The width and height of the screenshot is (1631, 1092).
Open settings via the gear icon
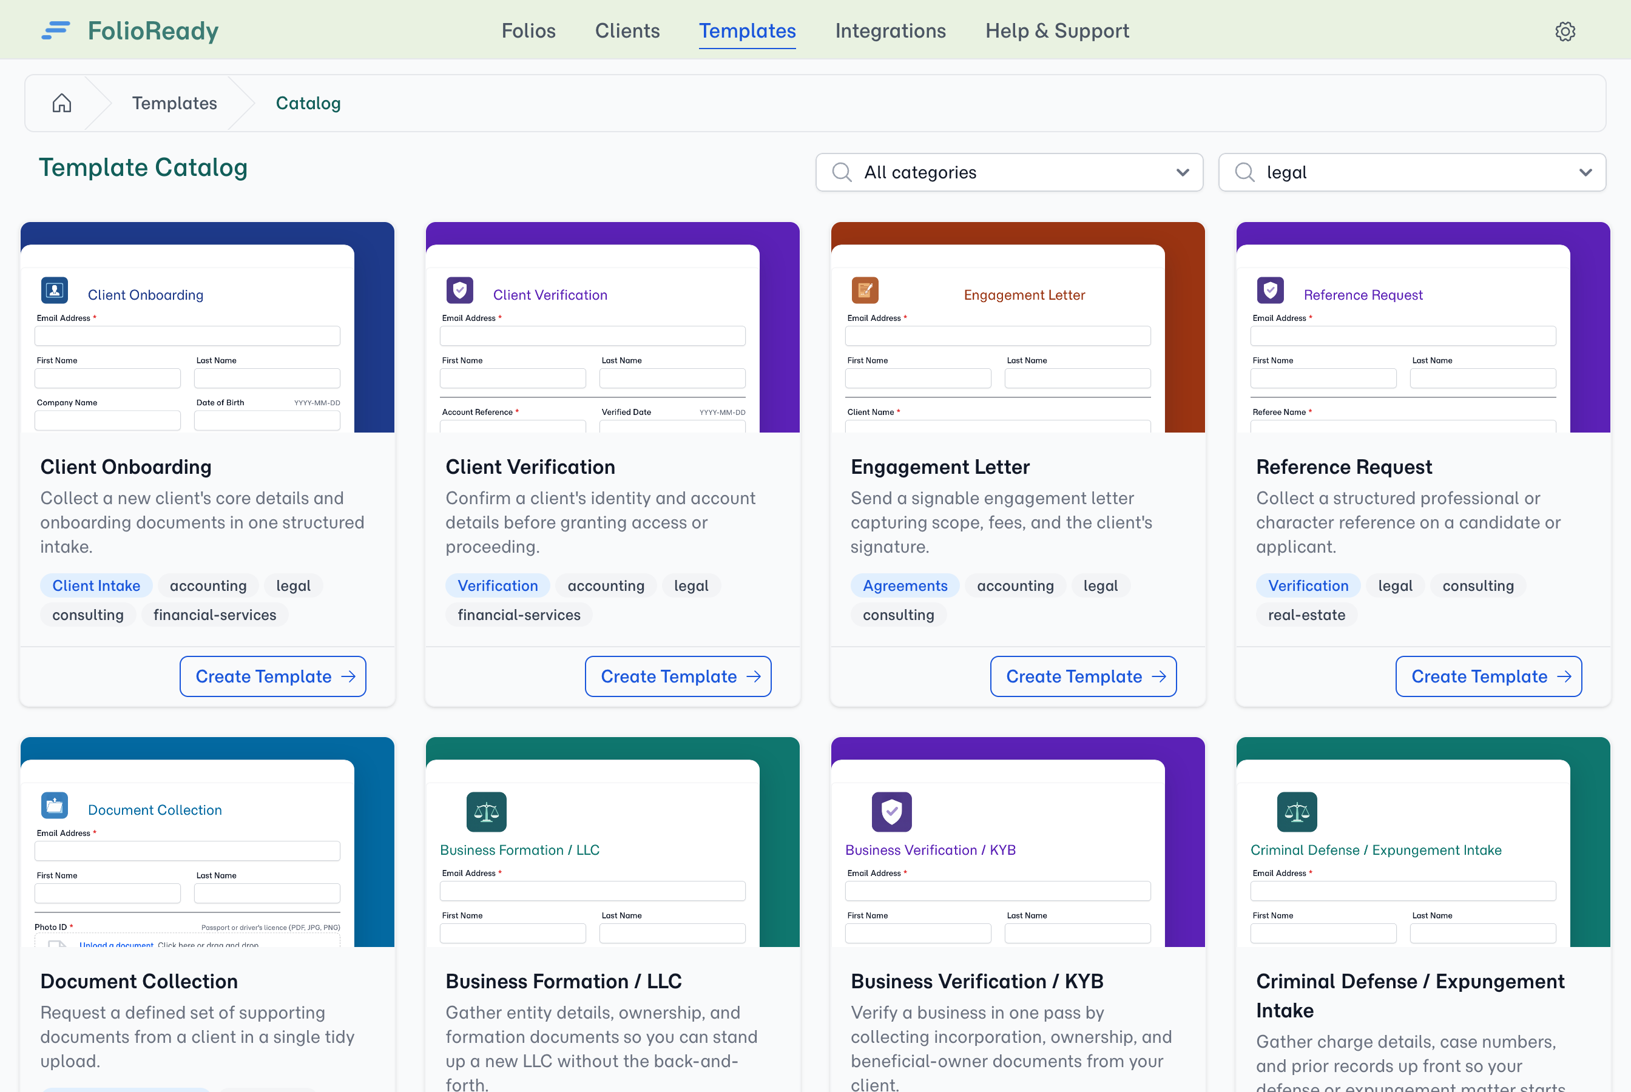pos(1565,32)
